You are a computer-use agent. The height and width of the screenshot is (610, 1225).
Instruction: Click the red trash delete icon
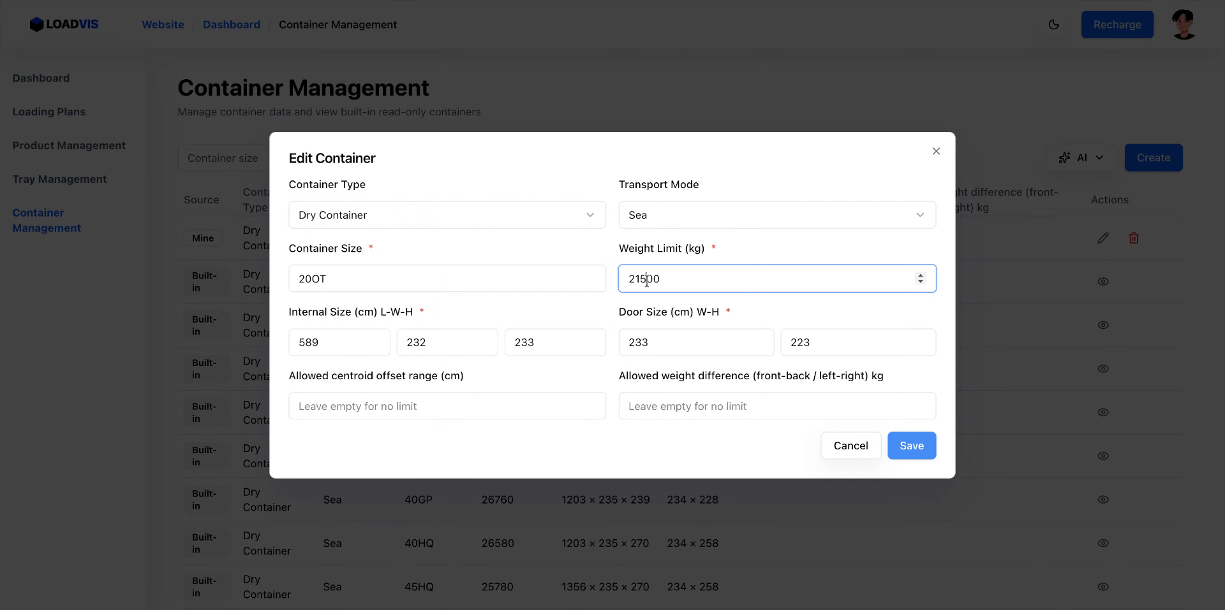1134,238
